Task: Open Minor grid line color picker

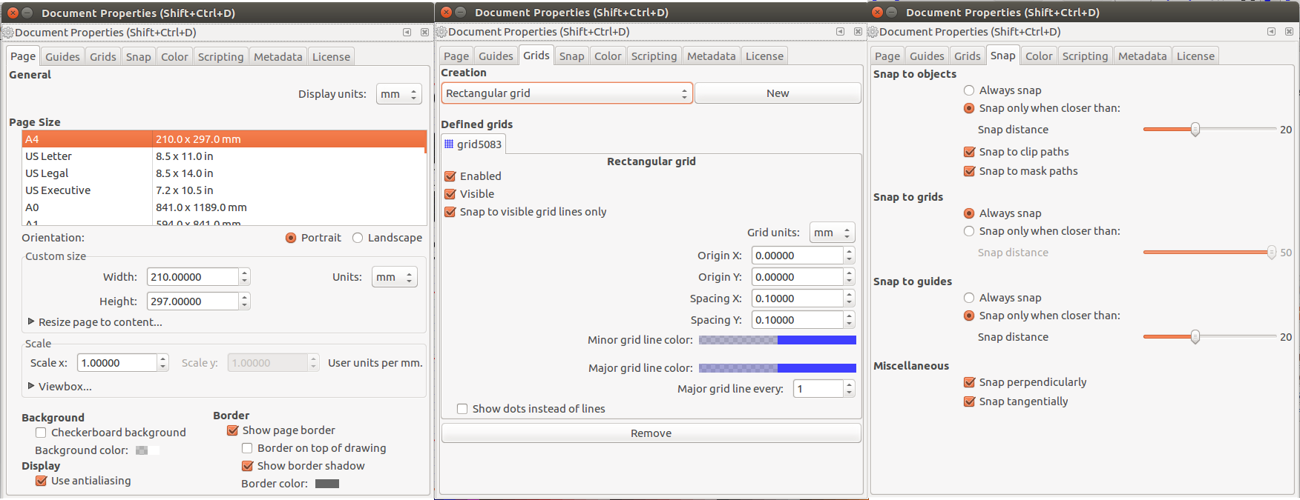Action: 778,340
